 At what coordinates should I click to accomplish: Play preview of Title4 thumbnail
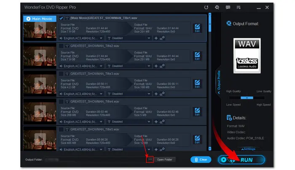[x=40, y=111]
